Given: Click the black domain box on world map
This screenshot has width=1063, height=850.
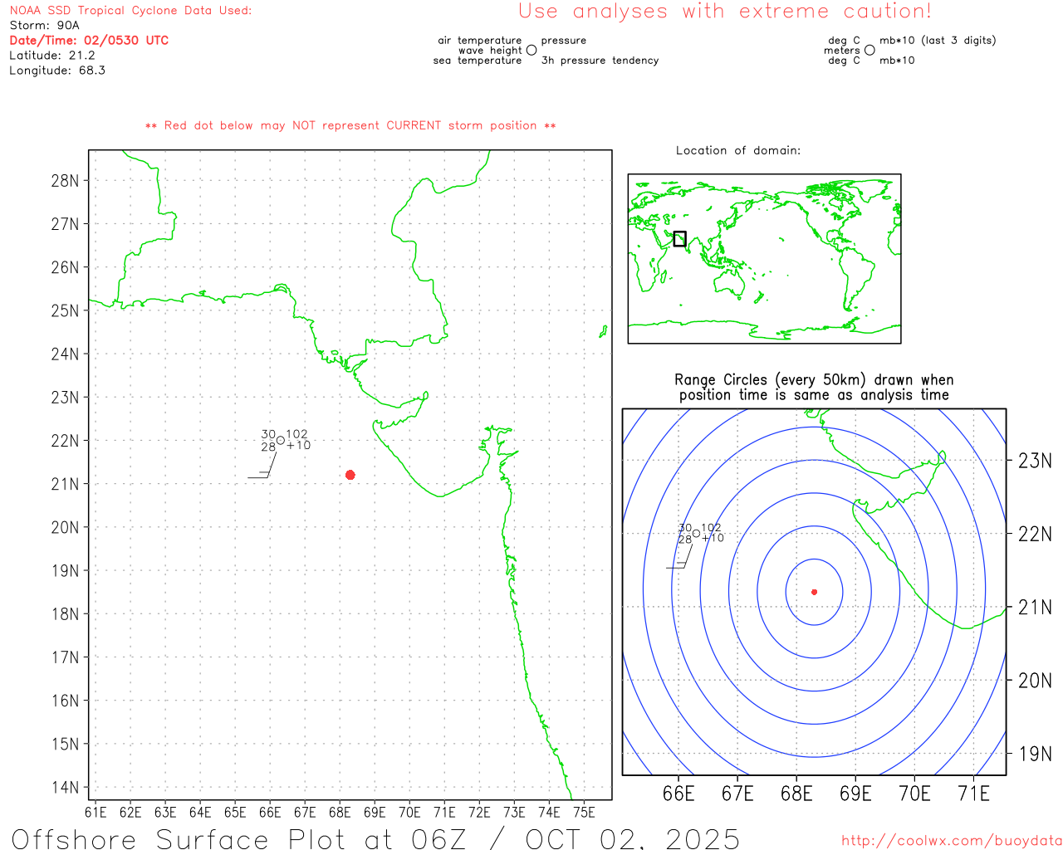Looking at the screenshot, I should click(x=679, y=239).
